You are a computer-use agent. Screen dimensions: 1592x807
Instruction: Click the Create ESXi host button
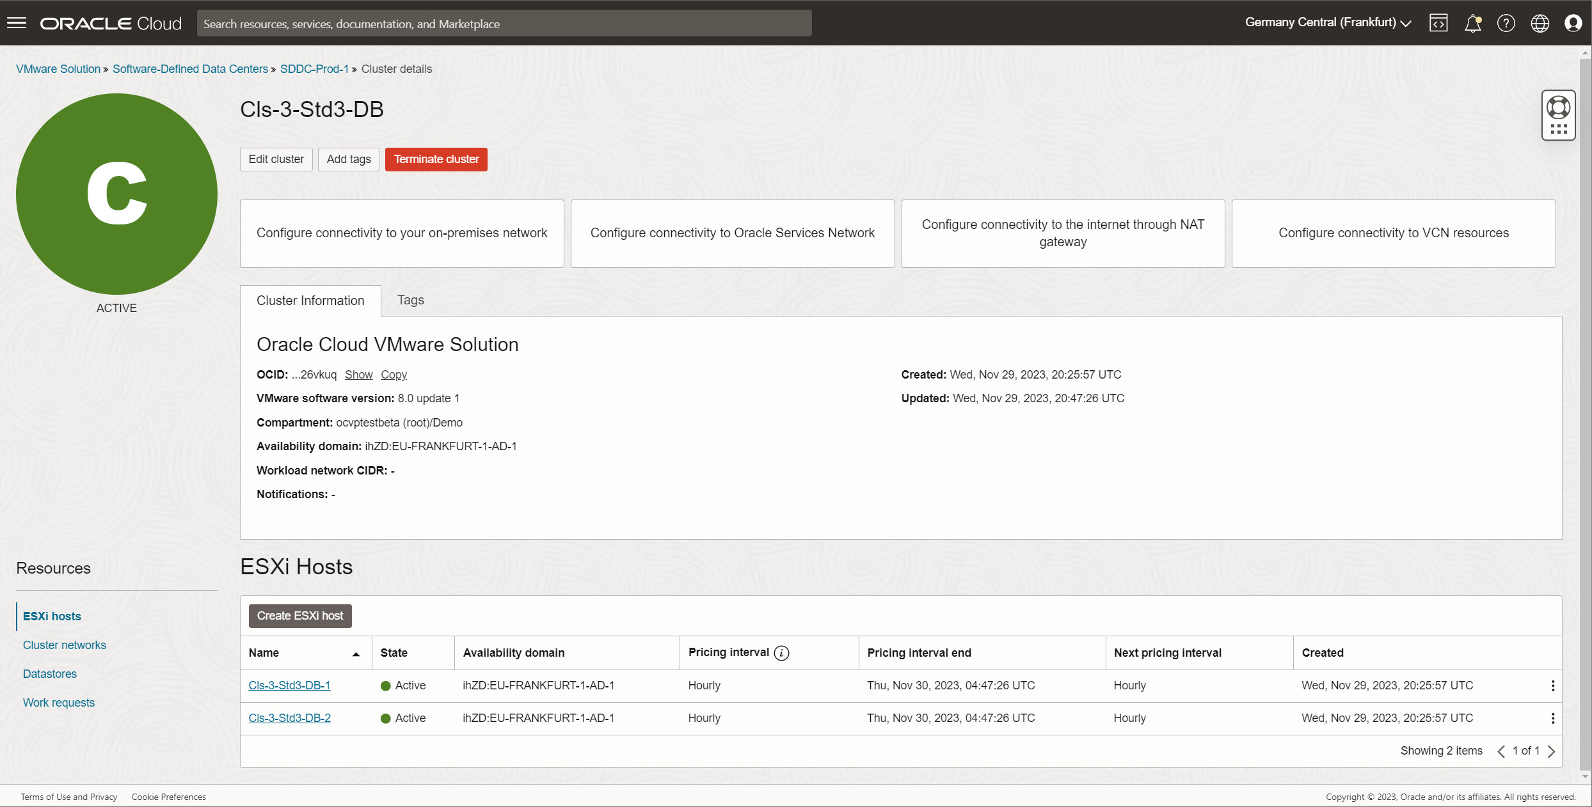click(x=299, y=616)
